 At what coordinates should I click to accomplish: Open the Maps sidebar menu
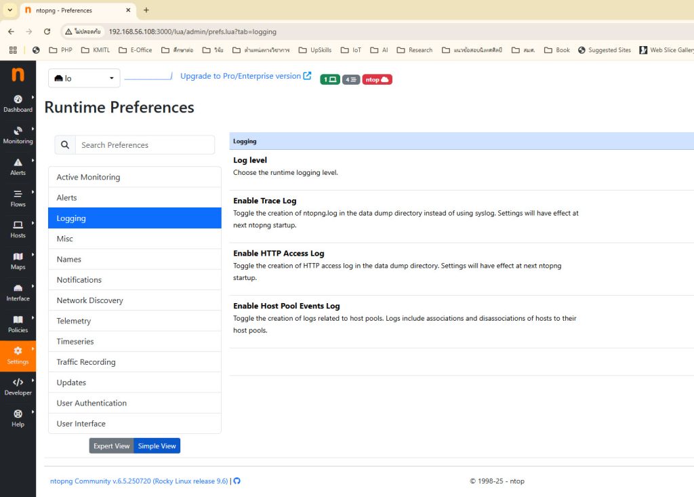18,261
